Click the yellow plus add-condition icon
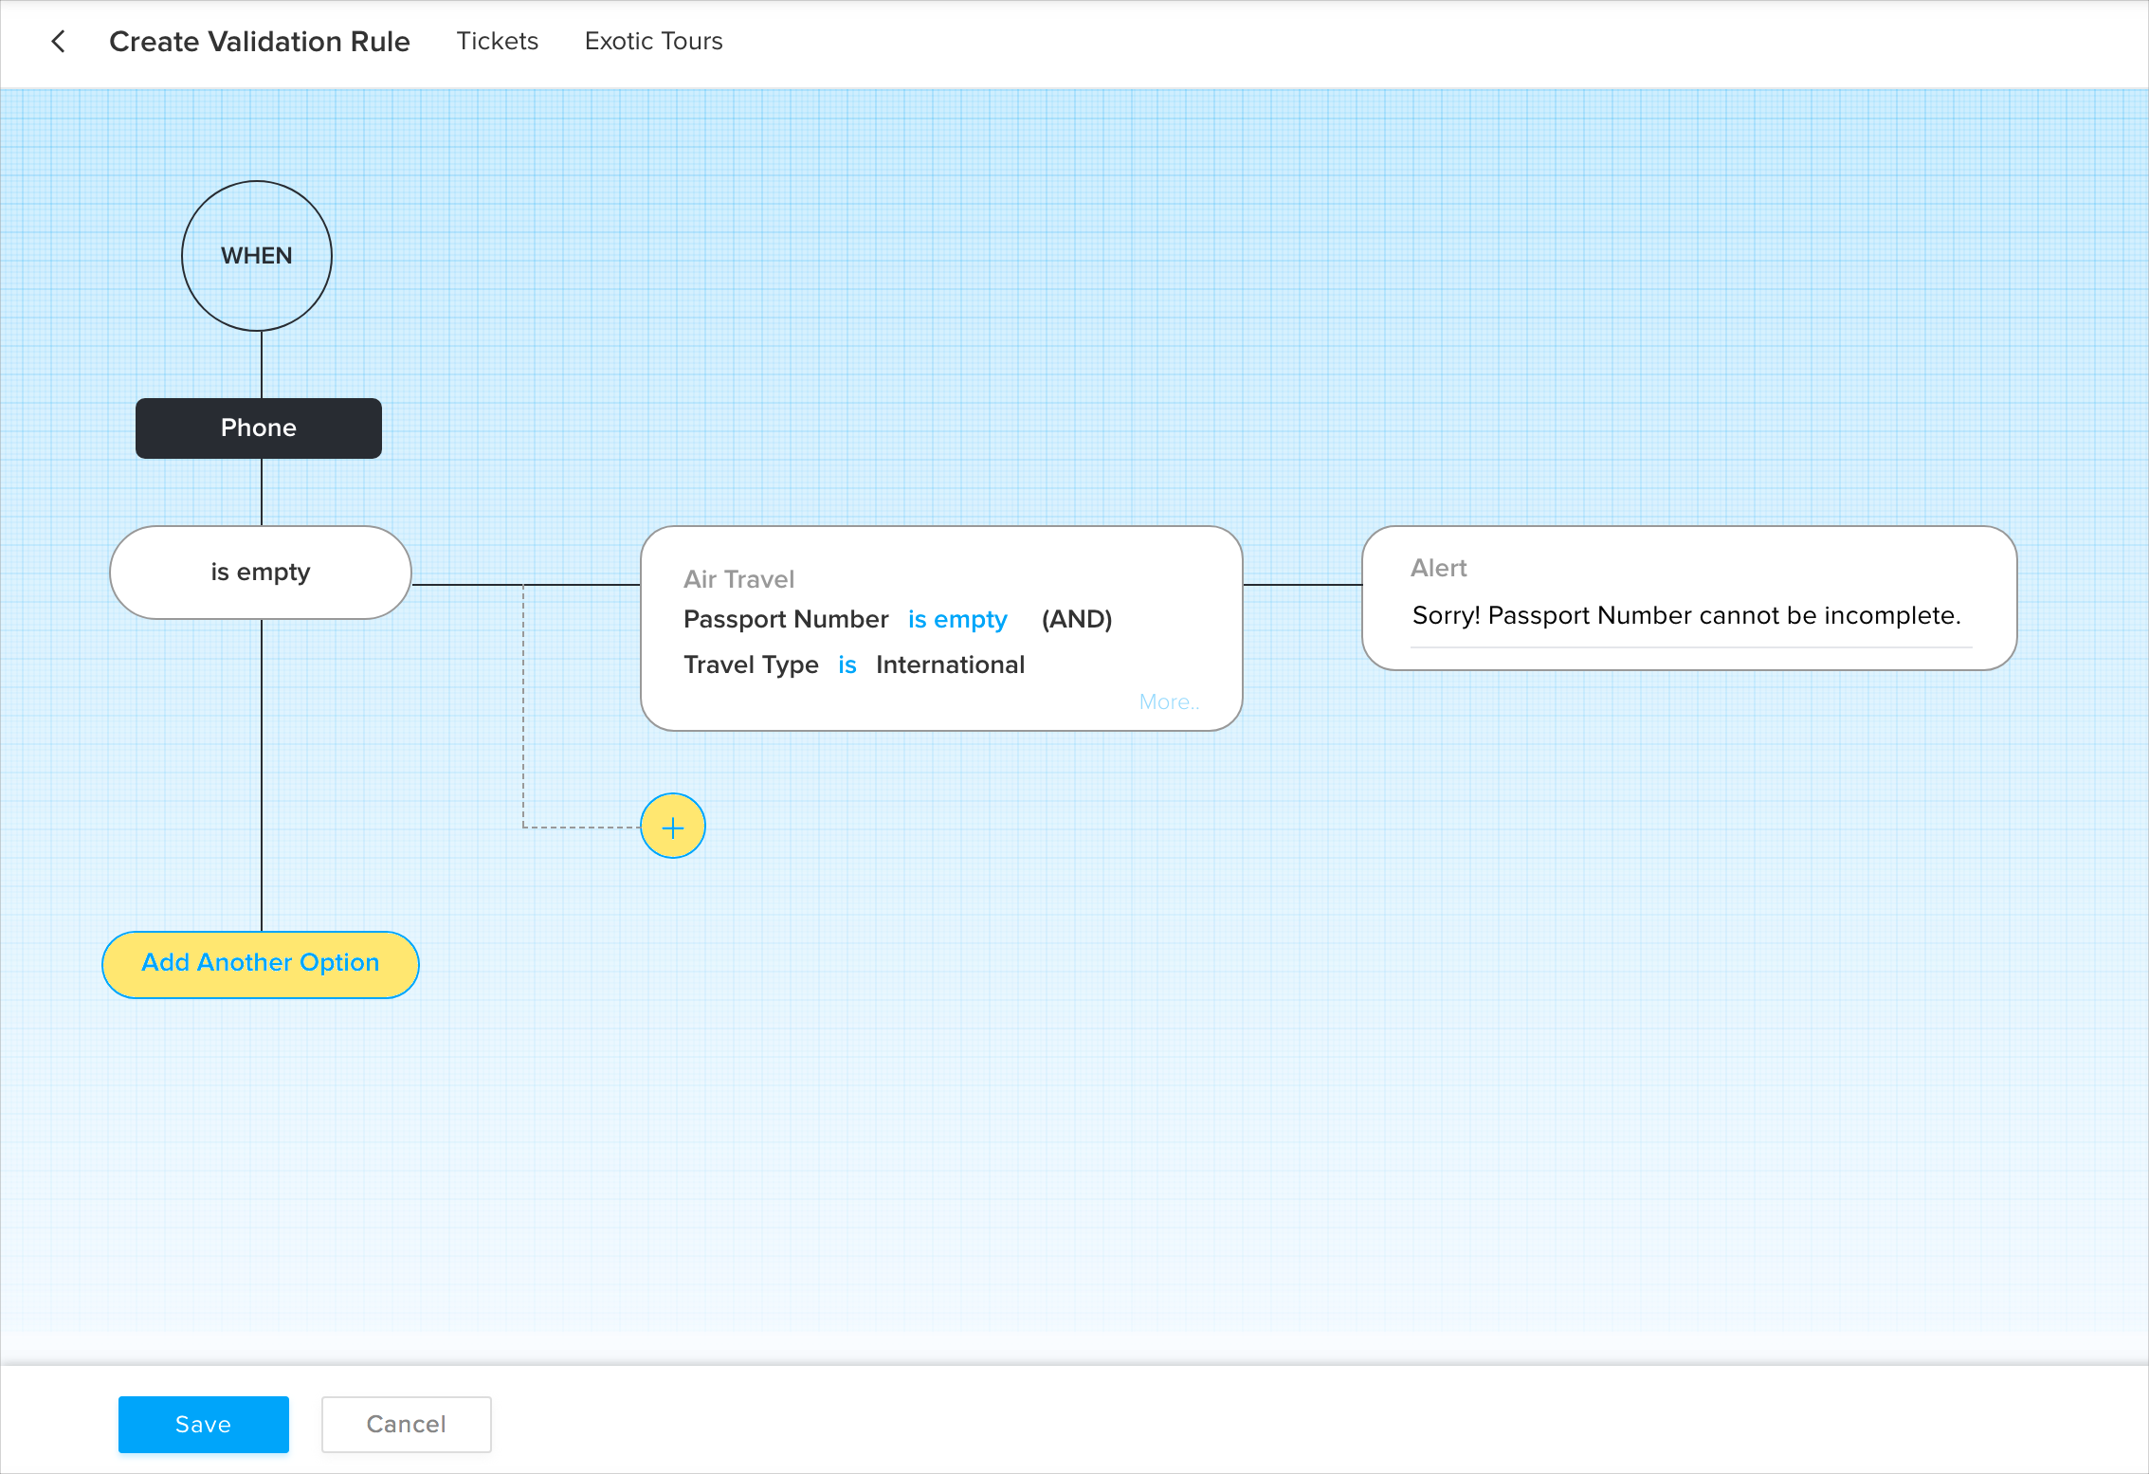Viewport: 2149px width, 1474px height. [672, 827]
